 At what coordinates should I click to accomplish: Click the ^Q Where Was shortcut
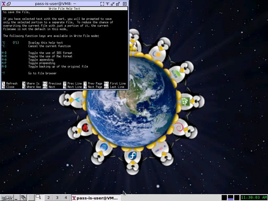point(32,87)
